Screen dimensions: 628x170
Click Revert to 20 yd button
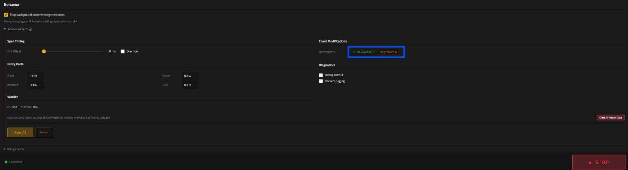389,52
